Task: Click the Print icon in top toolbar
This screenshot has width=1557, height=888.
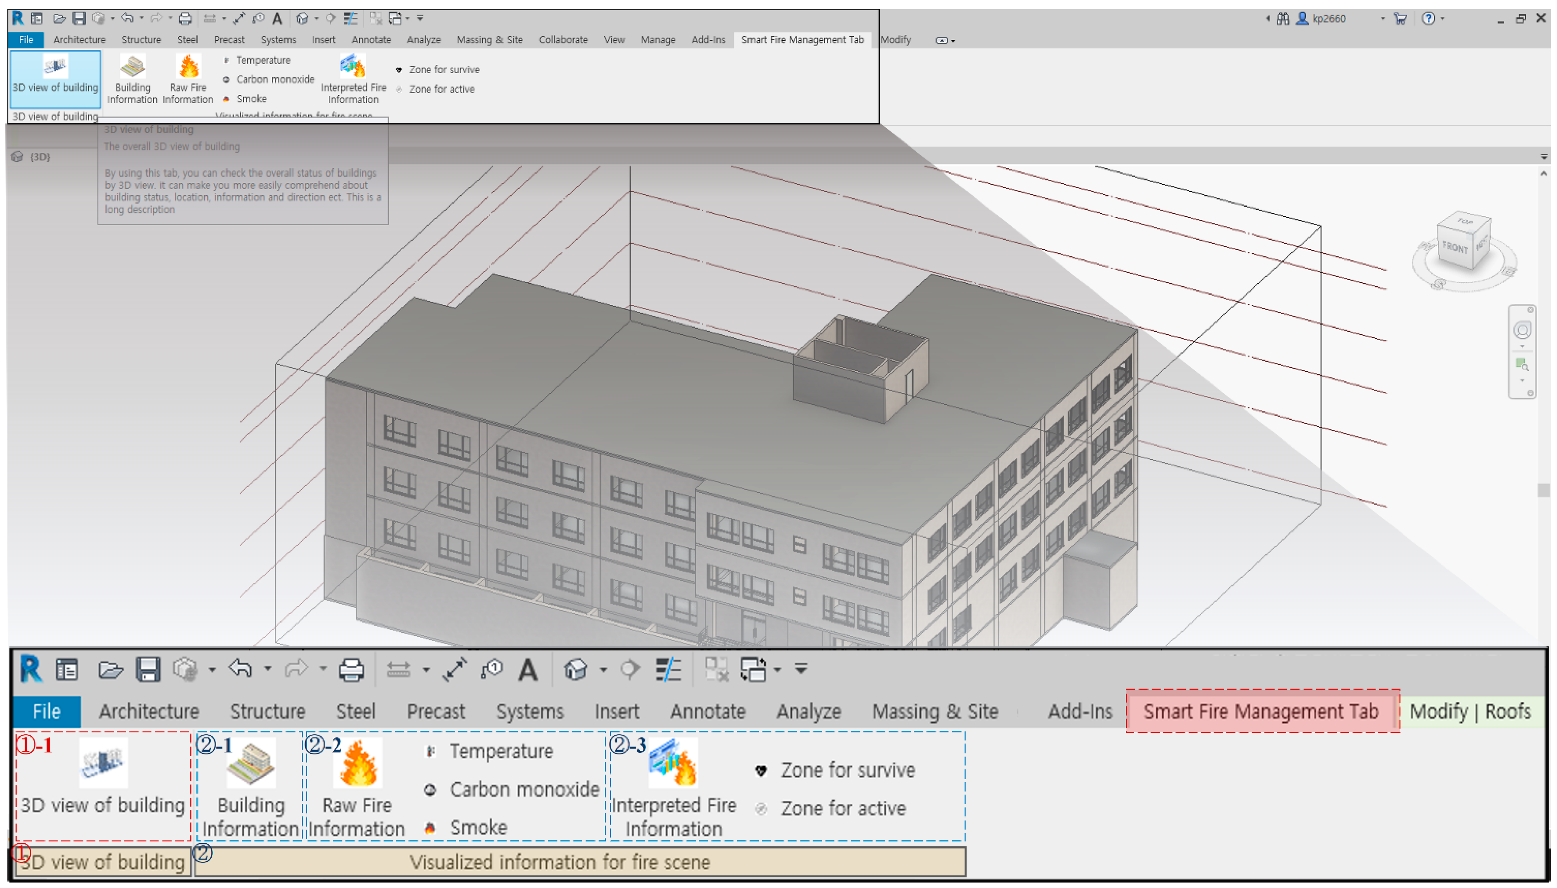Action: [x=185, y=19]
